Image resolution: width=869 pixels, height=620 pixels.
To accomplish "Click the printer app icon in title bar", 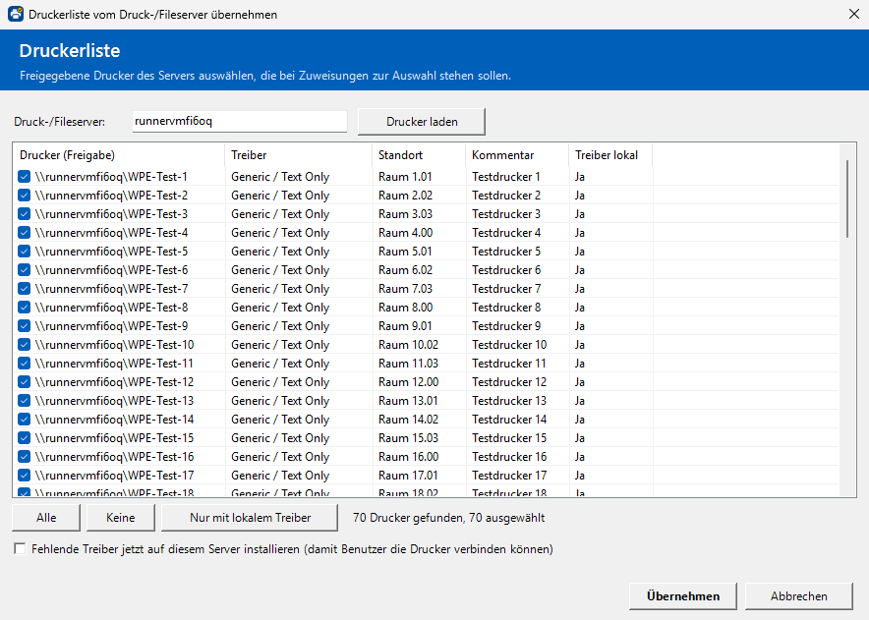I will click(x=16, y=14).
